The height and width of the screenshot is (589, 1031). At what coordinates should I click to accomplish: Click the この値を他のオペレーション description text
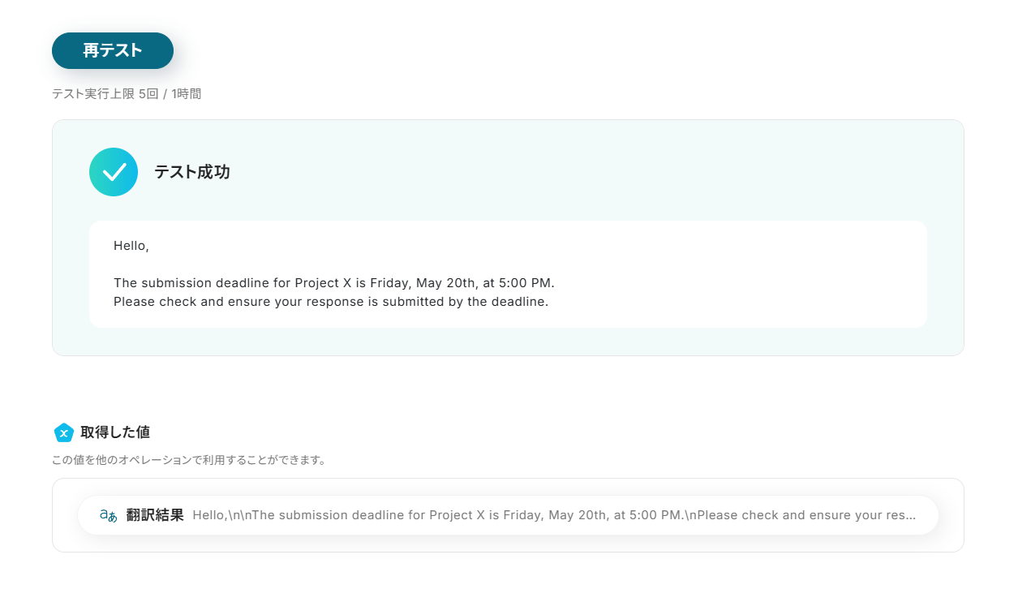[189, 460]
